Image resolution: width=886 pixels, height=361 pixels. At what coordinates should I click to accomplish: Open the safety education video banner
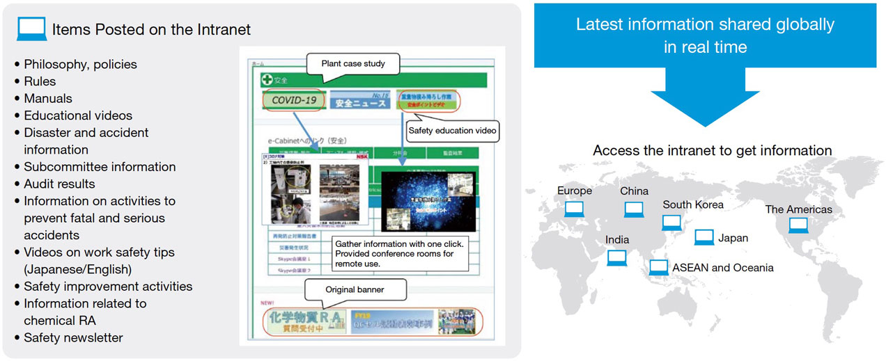429,101
